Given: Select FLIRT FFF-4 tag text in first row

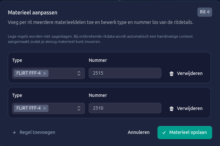Looking at the screenshot, I should coord(28,73).
